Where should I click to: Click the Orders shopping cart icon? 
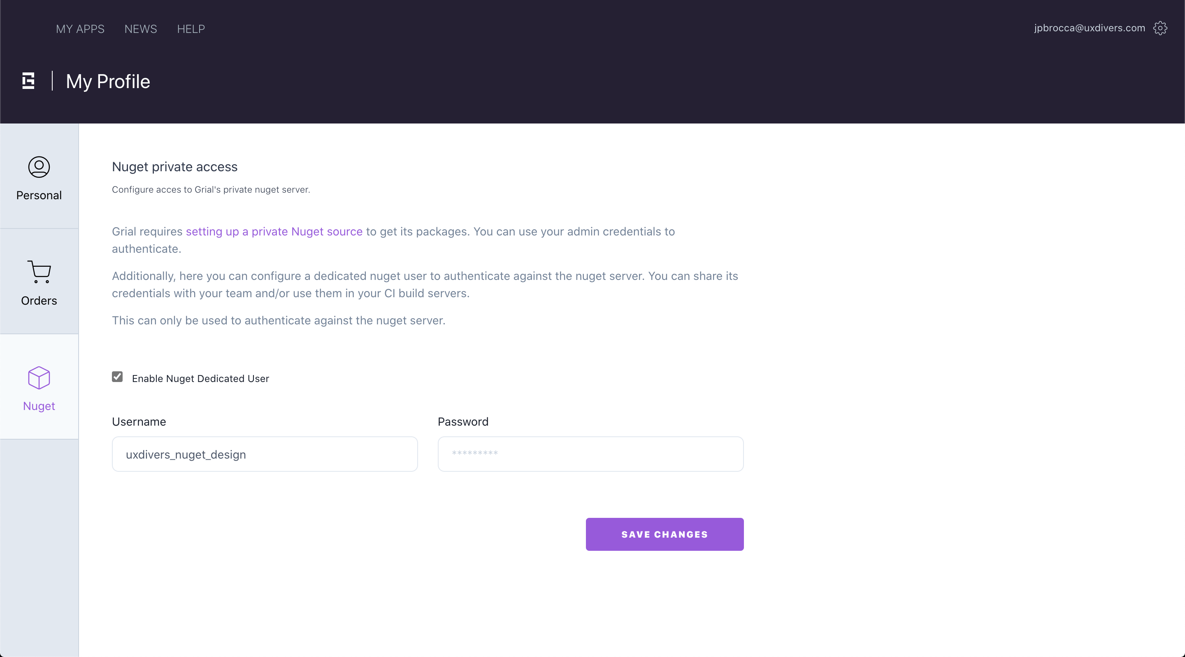(39, 271)
